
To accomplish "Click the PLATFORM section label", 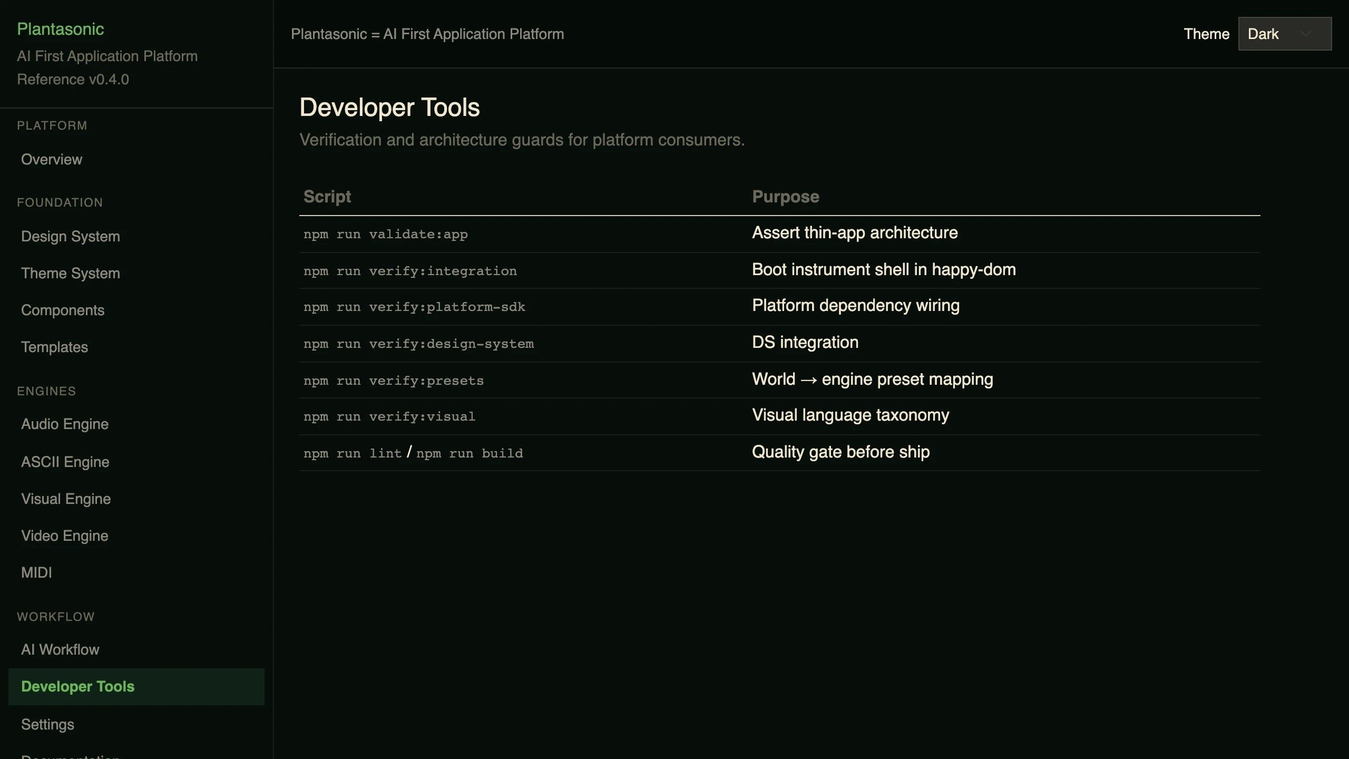I will [x=52, y=125].
